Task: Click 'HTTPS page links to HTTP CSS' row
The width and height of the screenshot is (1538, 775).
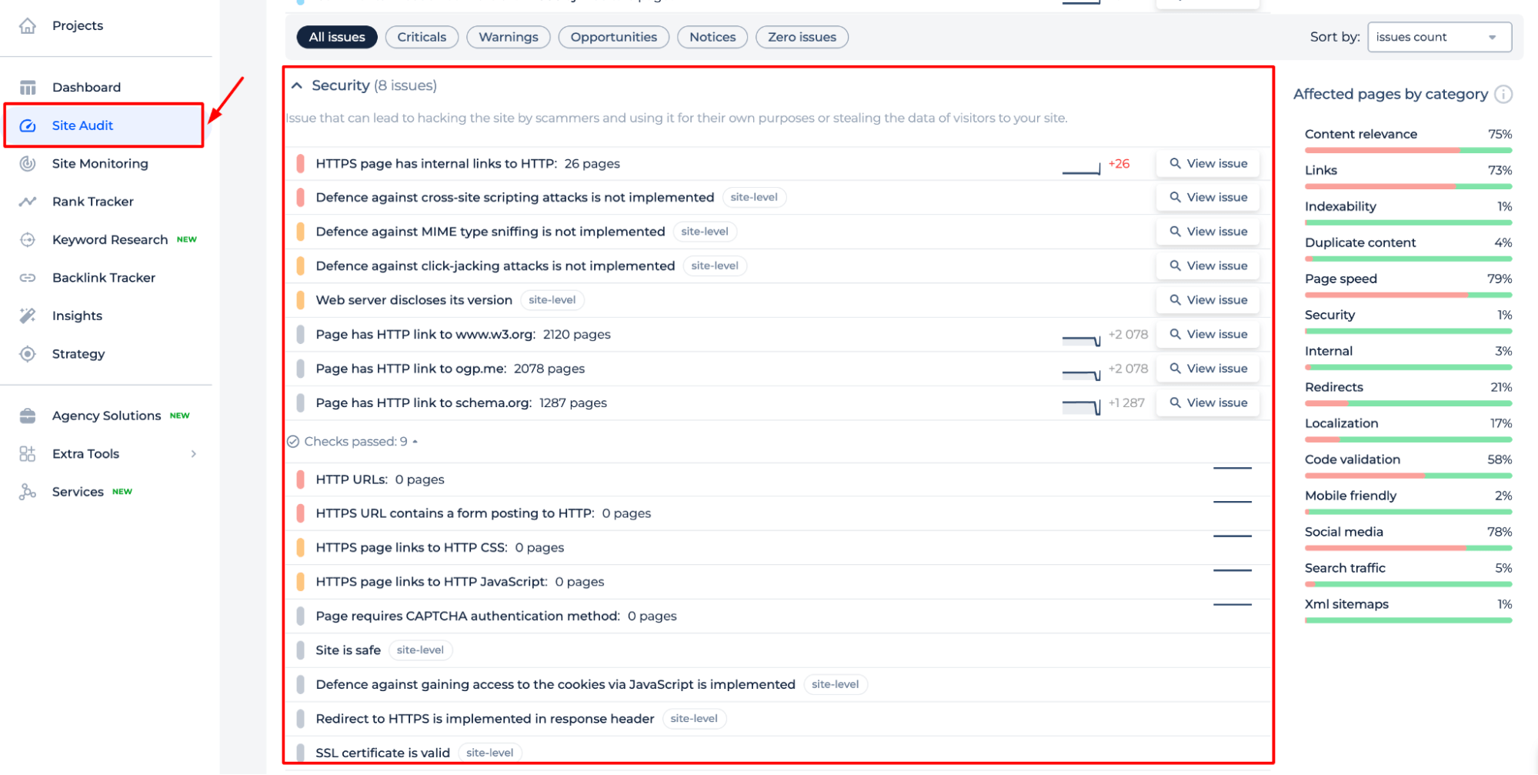Action: click(x=777, y=547)
